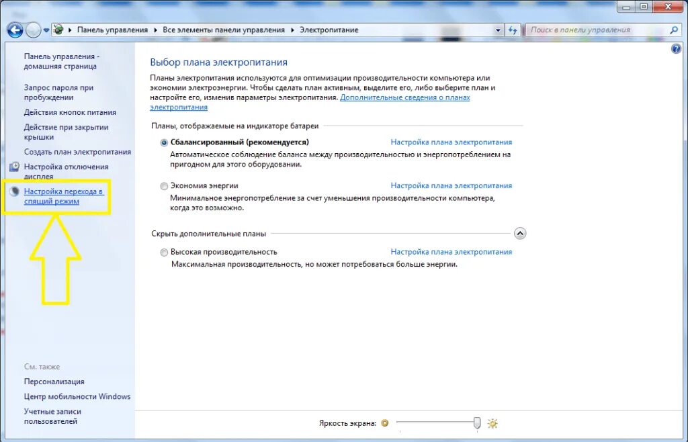Open the address bar history dropdown
688x442 pixels.
498,30
